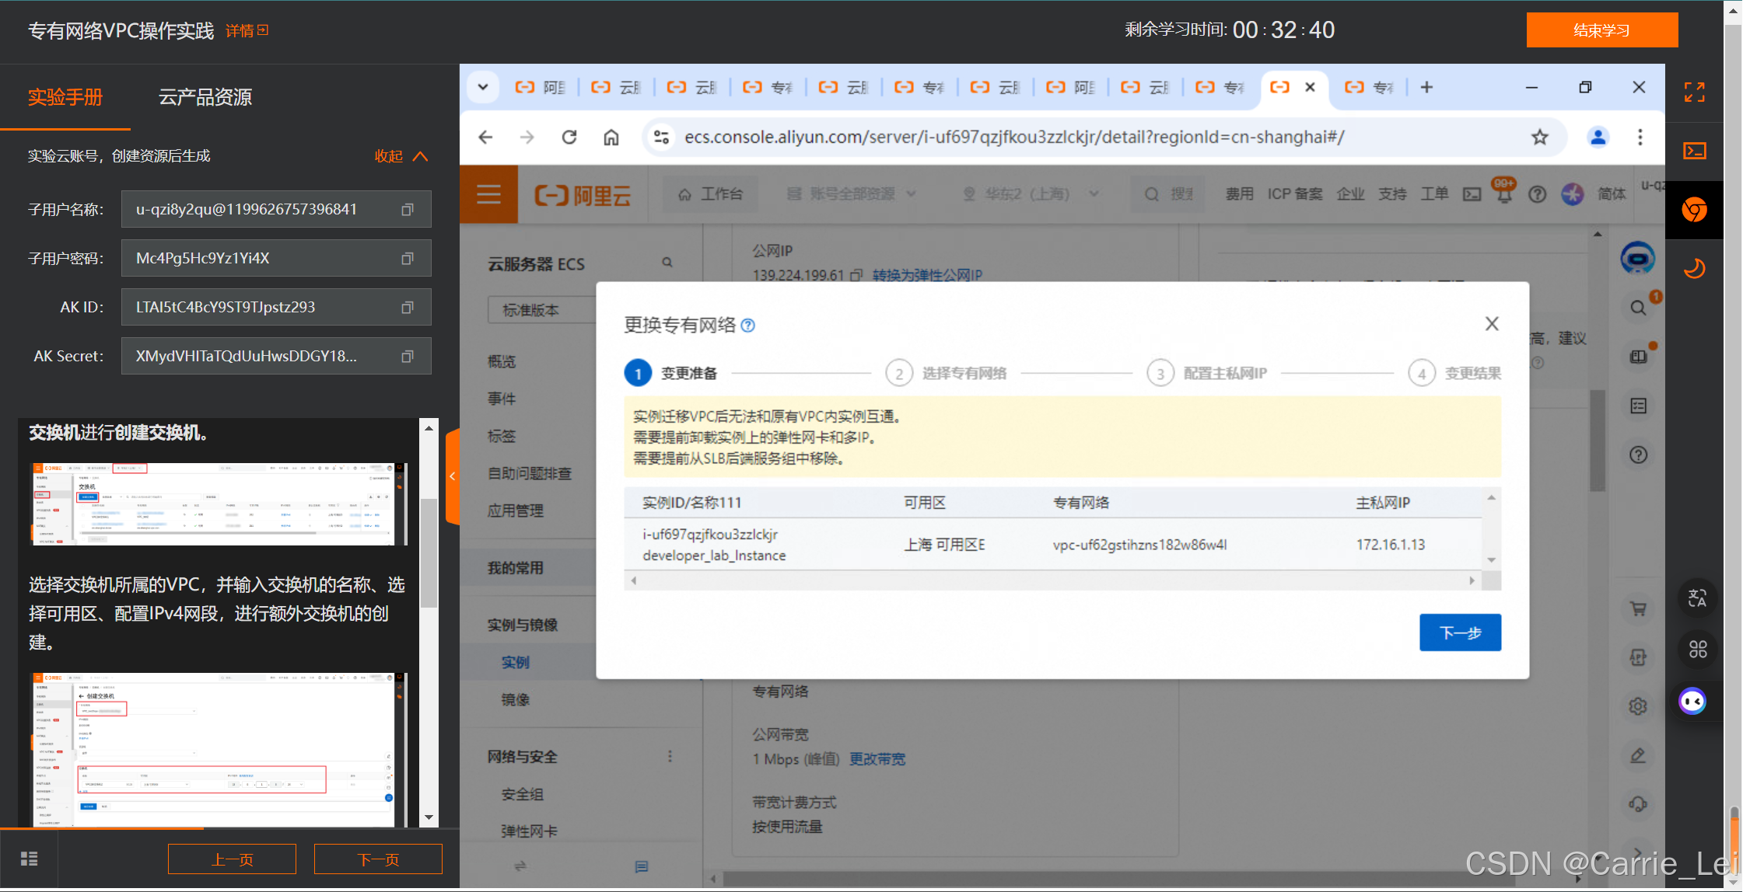Click the console search box

(1169, 194)
